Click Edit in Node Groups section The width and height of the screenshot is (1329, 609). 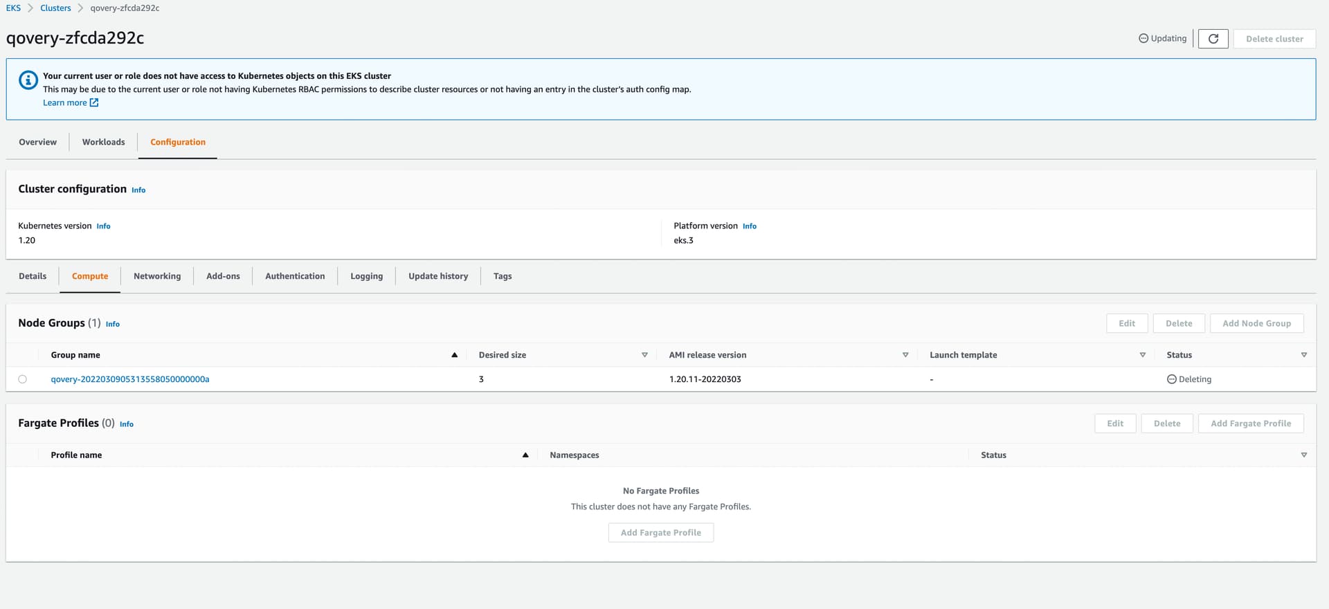[1127, 323]
